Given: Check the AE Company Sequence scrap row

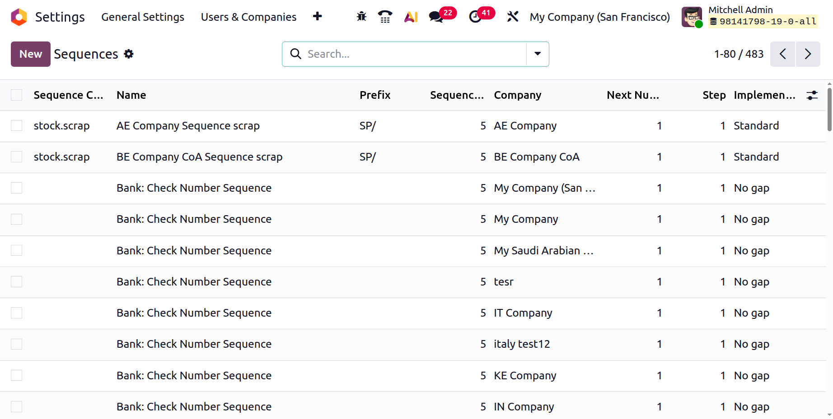Looking at the screenshot, I should tap(17, 125).
